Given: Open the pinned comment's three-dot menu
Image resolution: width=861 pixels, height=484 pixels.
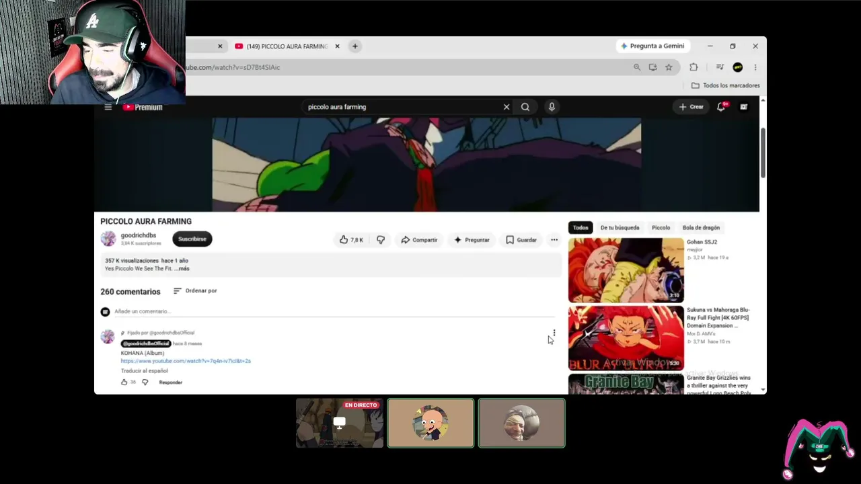Looking at the screenshot, I should [x=554, y=333].
